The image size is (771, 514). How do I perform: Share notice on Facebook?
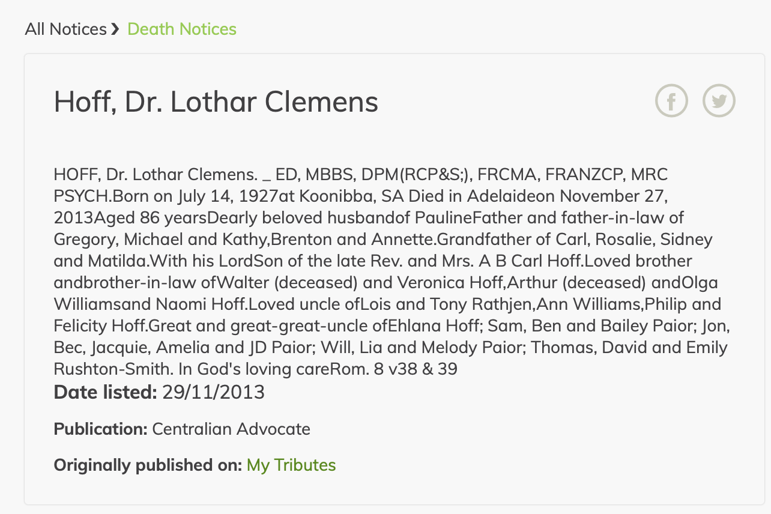[x=671, y=101]
